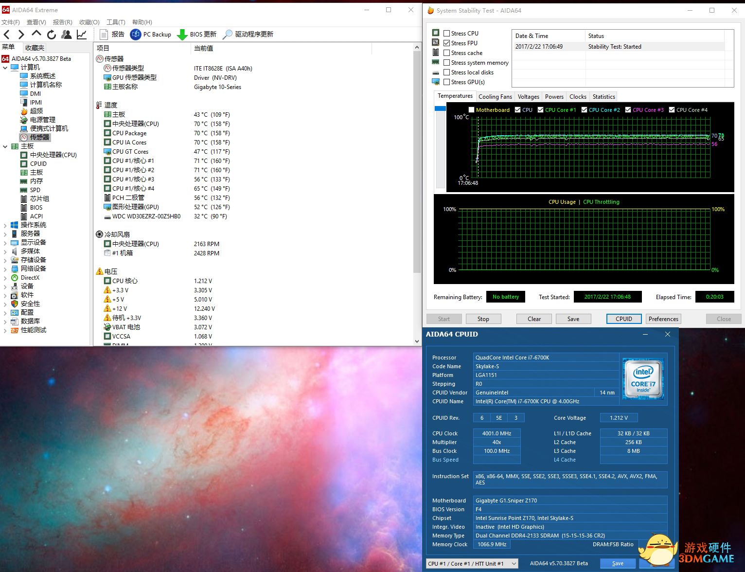This screenshot has width=745, height=572.
Task: Click 驱动程序更新 driver update toolbar item
Action: click(248, 34)
